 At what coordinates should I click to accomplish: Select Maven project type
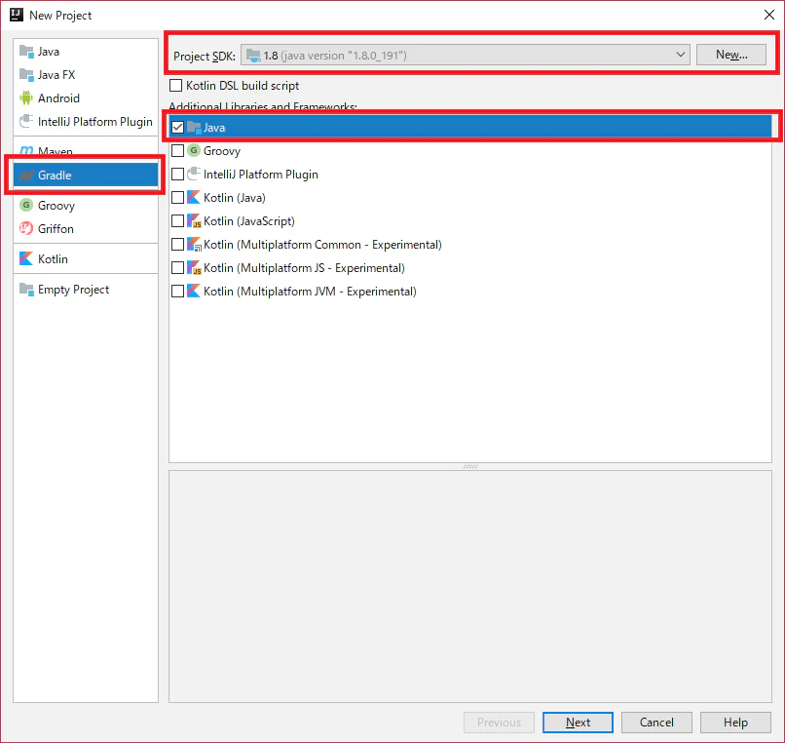pos(86,151)
